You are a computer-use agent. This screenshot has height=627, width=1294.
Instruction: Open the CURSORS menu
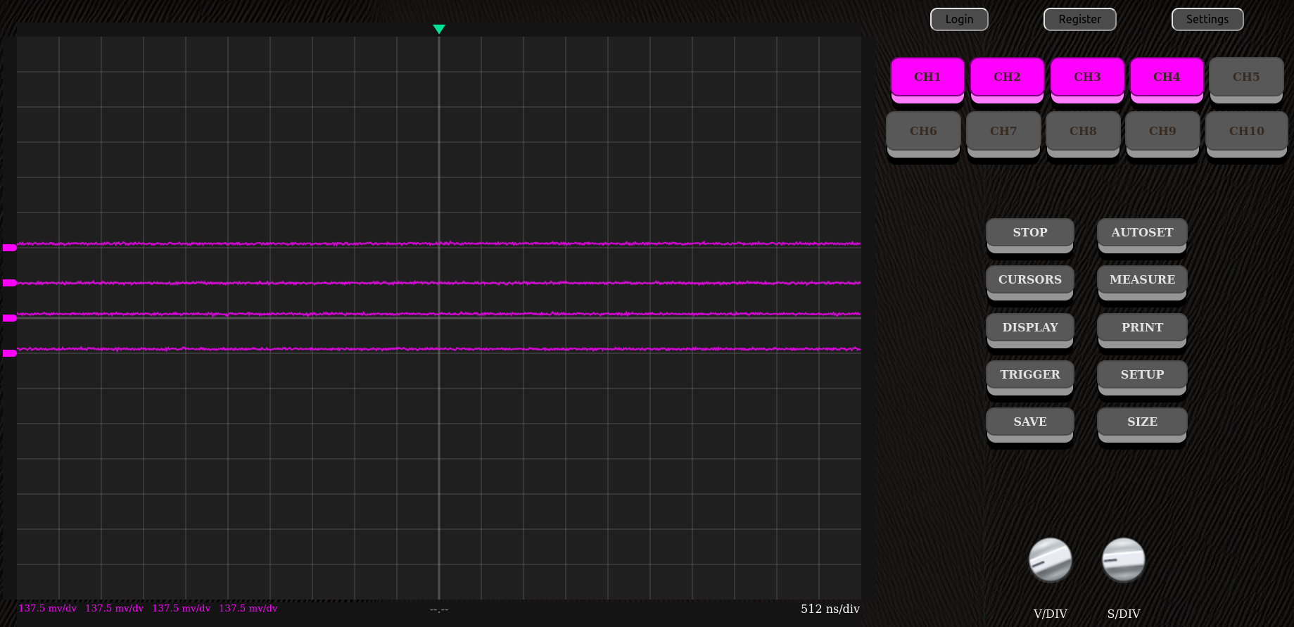pyautogui.click(x=1030, y=279)
